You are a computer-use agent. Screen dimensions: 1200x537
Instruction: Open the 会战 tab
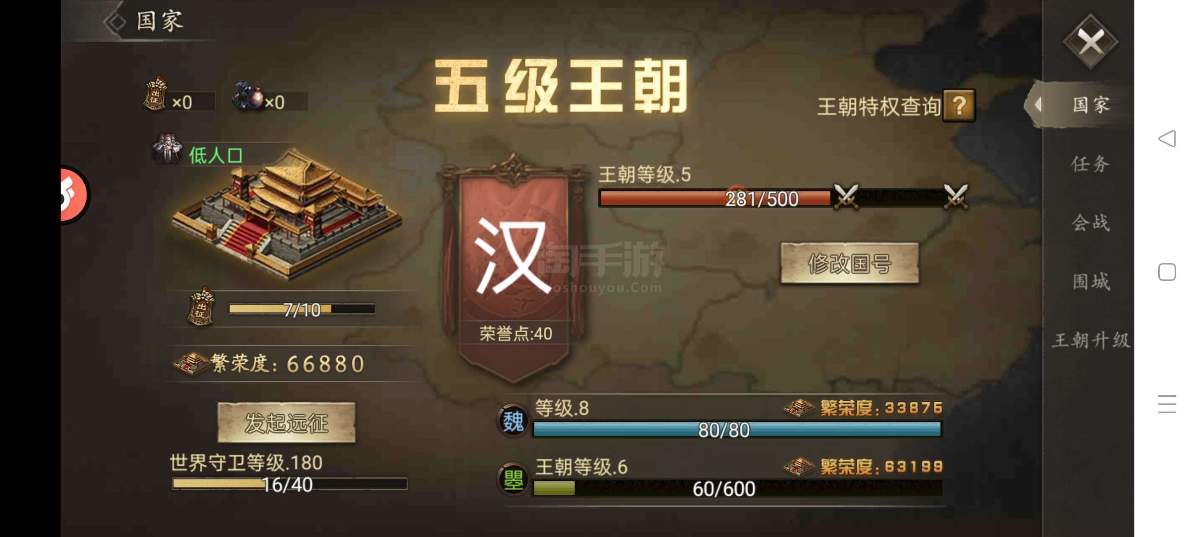(x=1090, y=222)
